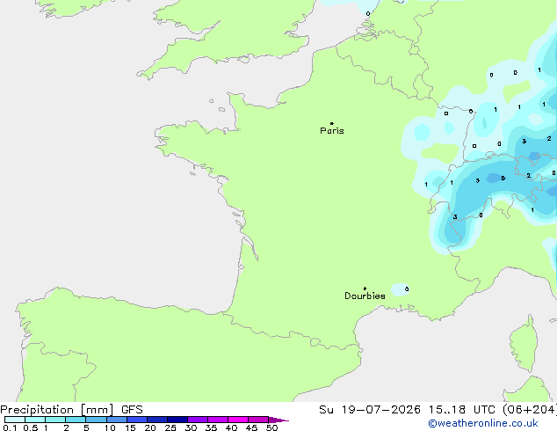Pick the 15–20 mm legend color swatch
557x431 pixels.
[x=137, y=420]
